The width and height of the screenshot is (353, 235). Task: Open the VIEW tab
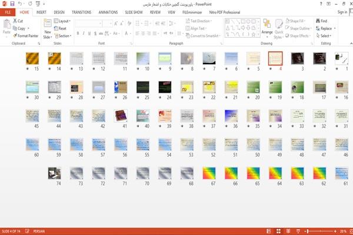(171, 12)
